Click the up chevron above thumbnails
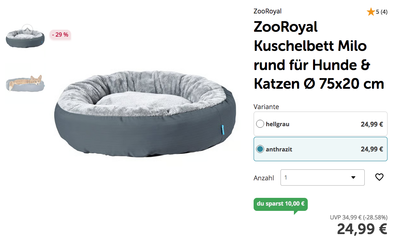The width and height of the screenshot is (403, 241). [x=27, y=30]
